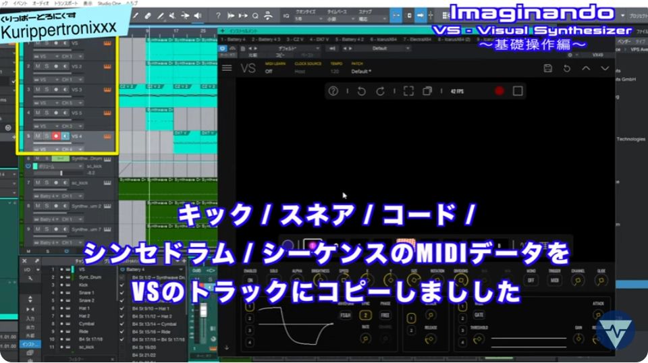648x363 pixels.
Task: Go to next patch with down chevron
Action: pos(605,68)
